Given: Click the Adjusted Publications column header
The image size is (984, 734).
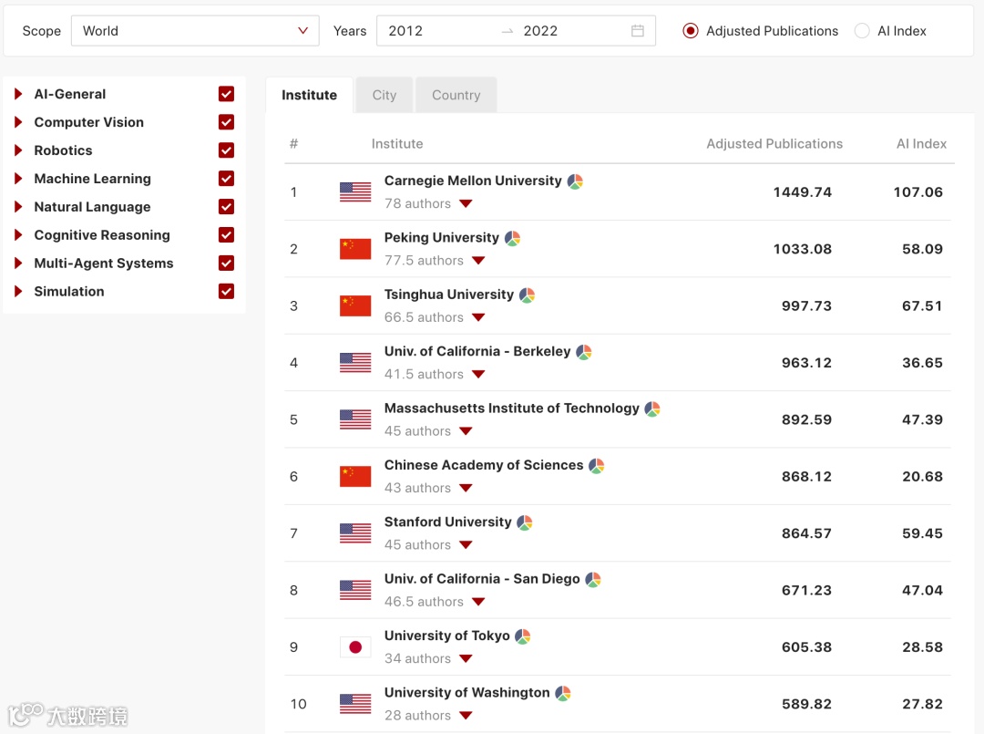Looking at the screenshot, I should pos(774,144).
